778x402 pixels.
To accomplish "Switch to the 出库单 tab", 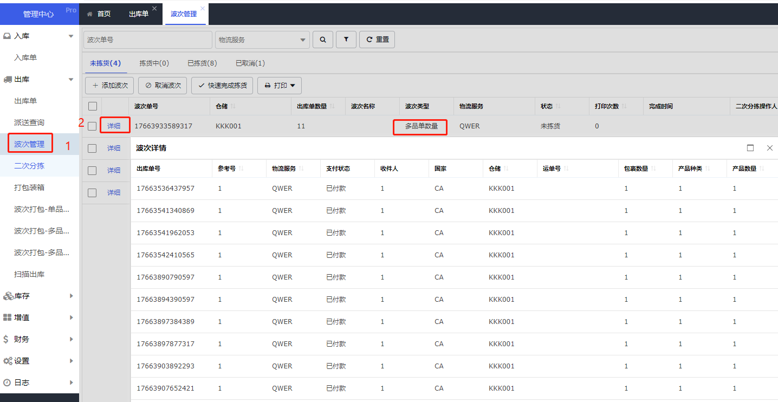I will (x=139, y=14).
